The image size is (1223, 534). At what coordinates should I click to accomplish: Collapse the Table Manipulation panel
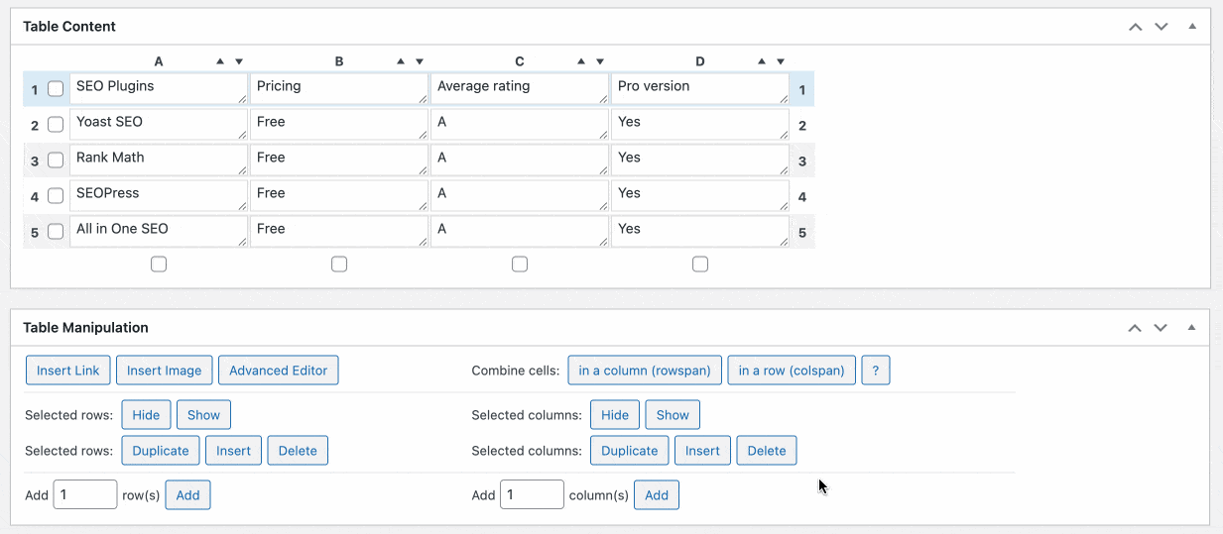point(1192,328)
